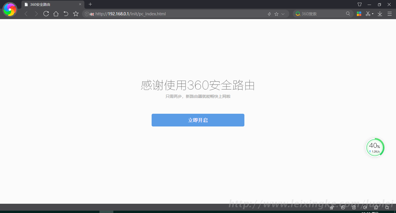Click the lightning speed mode icon
396x213 pixels.
tap(269, 14)
